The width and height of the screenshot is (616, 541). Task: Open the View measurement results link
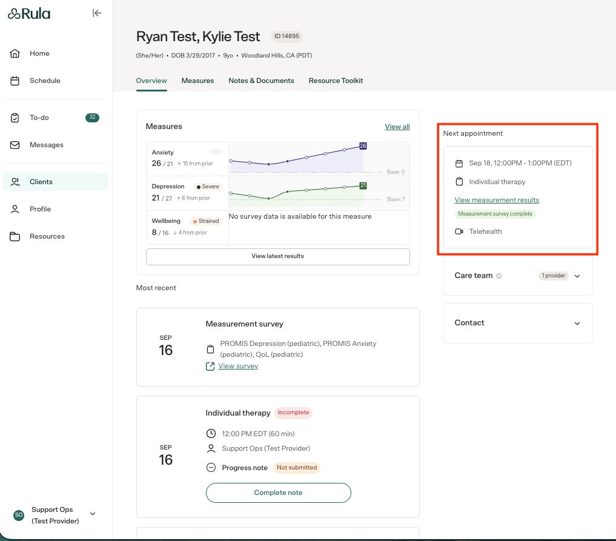pyautogui.click(x=497, y=200)
